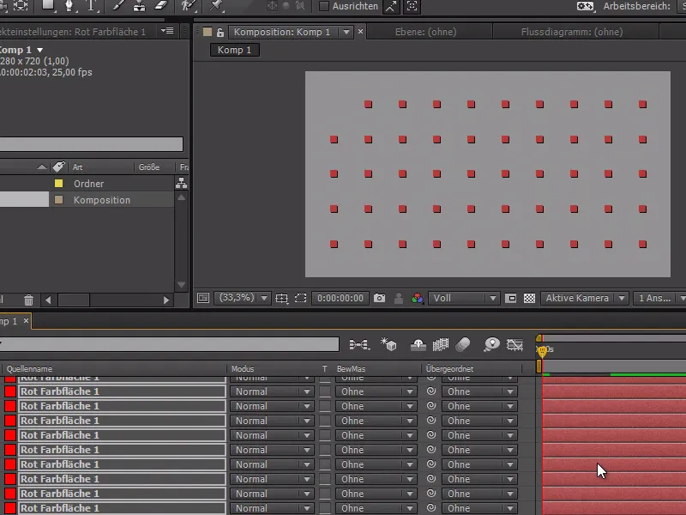
Task: Open the Aktive Kamera view dropdown
Action: [584, 298]
